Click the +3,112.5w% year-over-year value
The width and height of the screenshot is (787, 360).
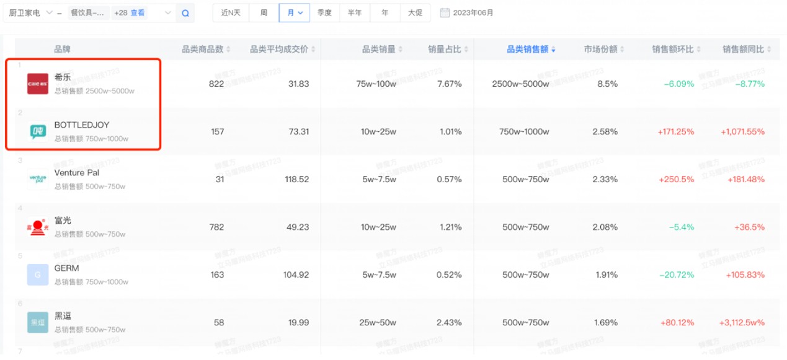click(743, 323)
